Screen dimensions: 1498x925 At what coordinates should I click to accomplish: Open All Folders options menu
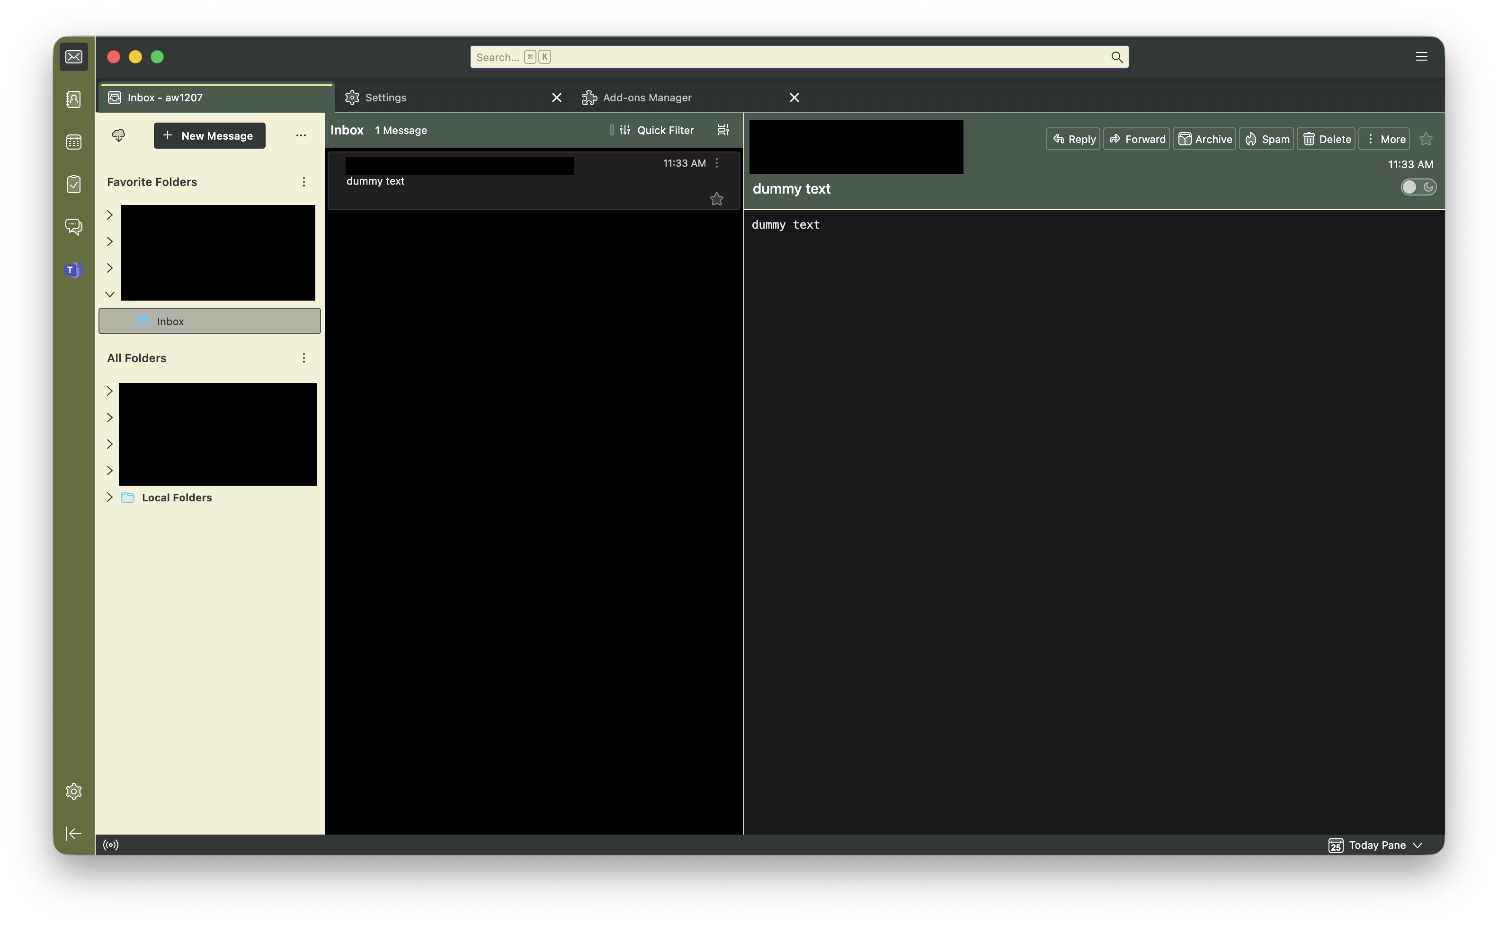[x=303, y=358]
